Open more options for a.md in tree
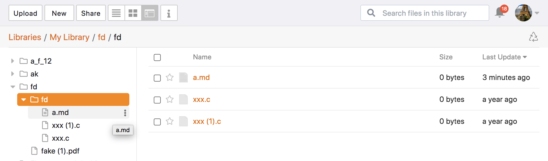The image size is (548, 161). coord(125,113)
